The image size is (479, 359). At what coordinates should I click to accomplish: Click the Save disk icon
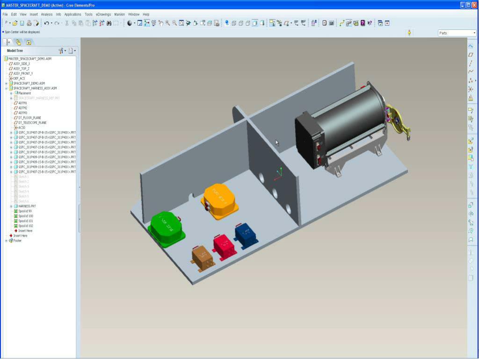click(x=22, y=23)
